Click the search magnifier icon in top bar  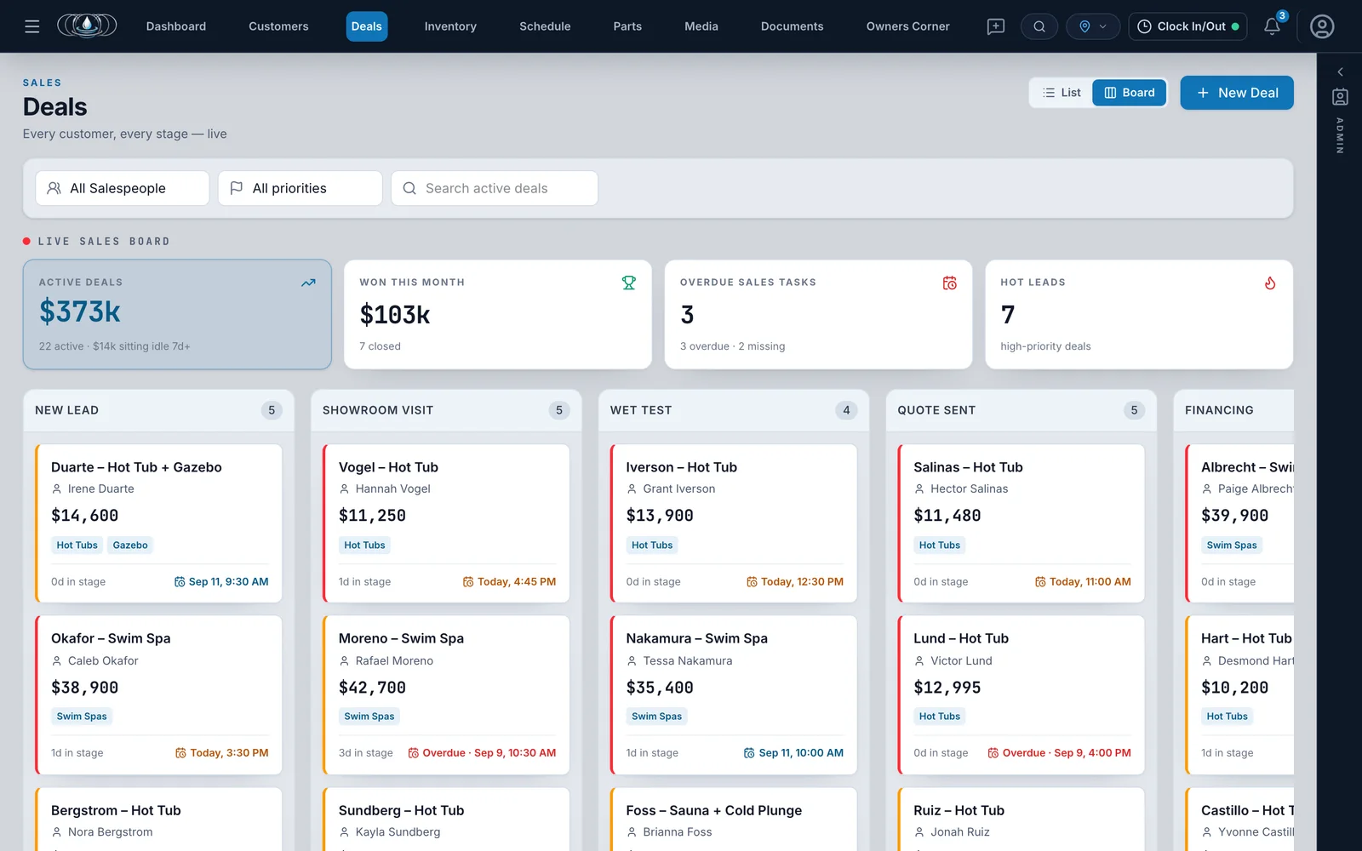(1039, 26)
